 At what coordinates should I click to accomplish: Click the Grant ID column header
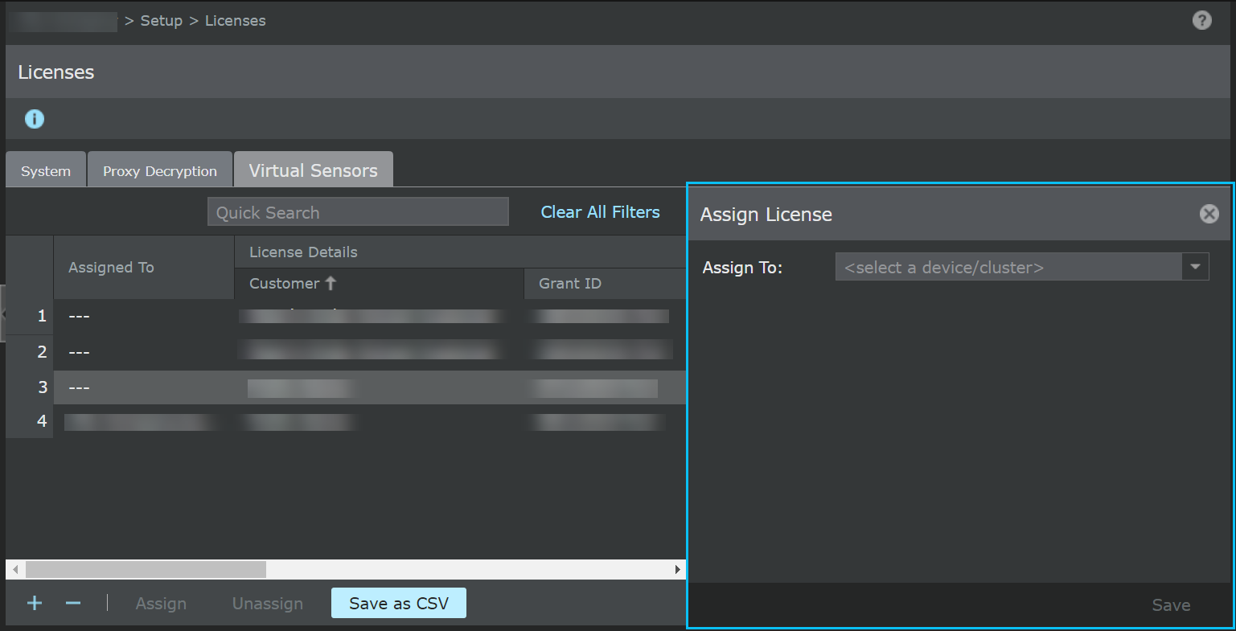coord(605,284)
